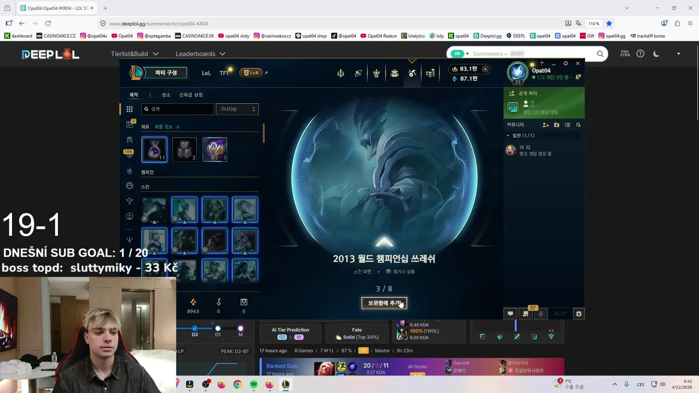Switch to the 제작 crafting tab
Image resolution: width=699 pixels, height=393 pixels.
(134, 95)
